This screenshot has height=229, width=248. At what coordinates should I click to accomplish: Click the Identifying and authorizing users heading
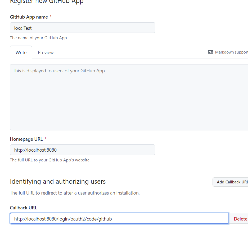[58, 182]
